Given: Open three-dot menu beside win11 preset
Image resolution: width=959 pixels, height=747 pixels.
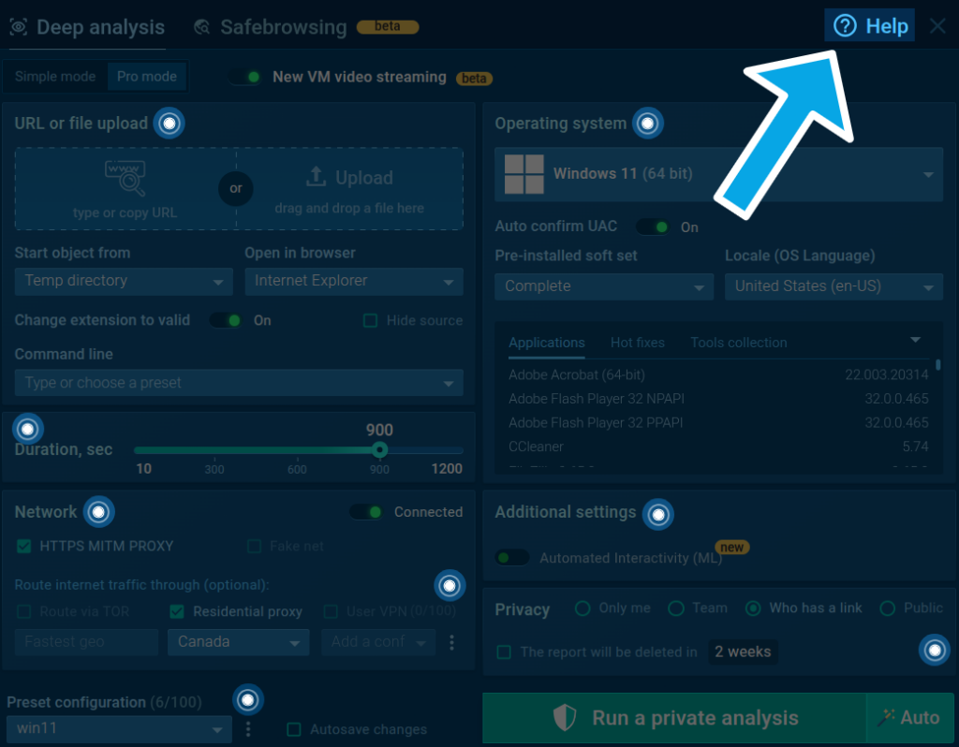Looking at the screenshot, I should coord(247,728).
